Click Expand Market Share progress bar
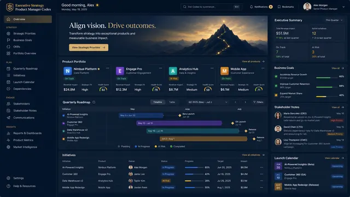This screenshot has height=197, width=350. [x=327, y=96]
